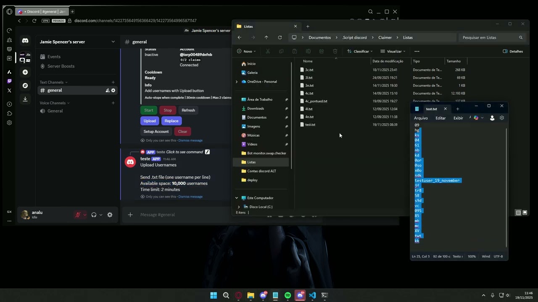This screenshot has height=302, width=538.
Task: Switch Explorer to details list view icon
Action: 518,213
